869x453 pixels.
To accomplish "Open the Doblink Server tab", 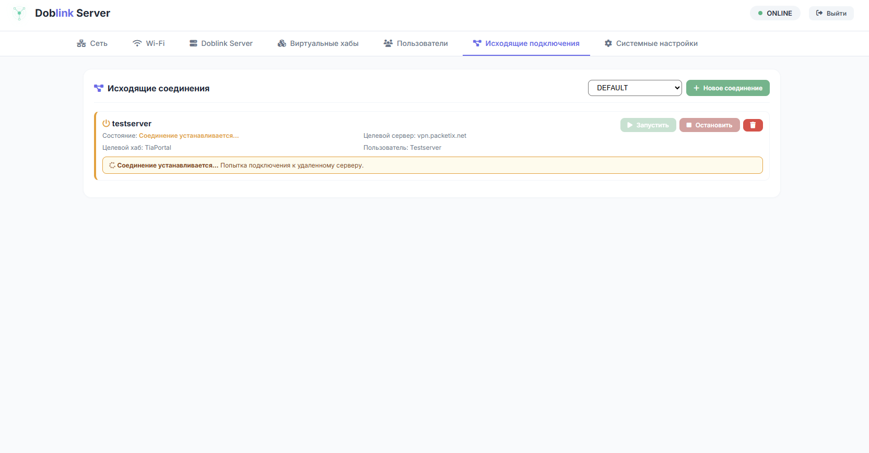I will tap(221, 43).
